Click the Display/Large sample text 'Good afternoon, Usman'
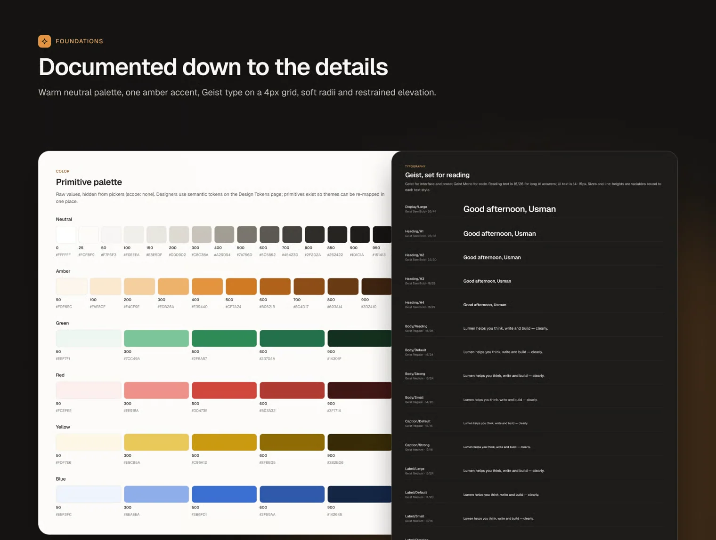Image resolution: width=716 pixels, height=540 pixels. (x=509, y=209)
